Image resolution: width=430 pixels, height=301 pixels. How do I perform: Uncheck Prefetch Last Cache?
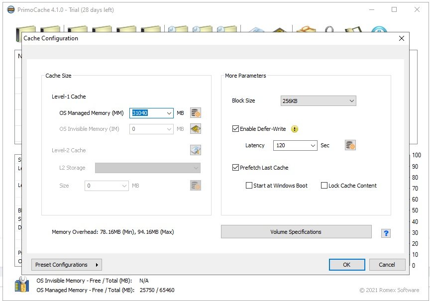click(236, 168)
